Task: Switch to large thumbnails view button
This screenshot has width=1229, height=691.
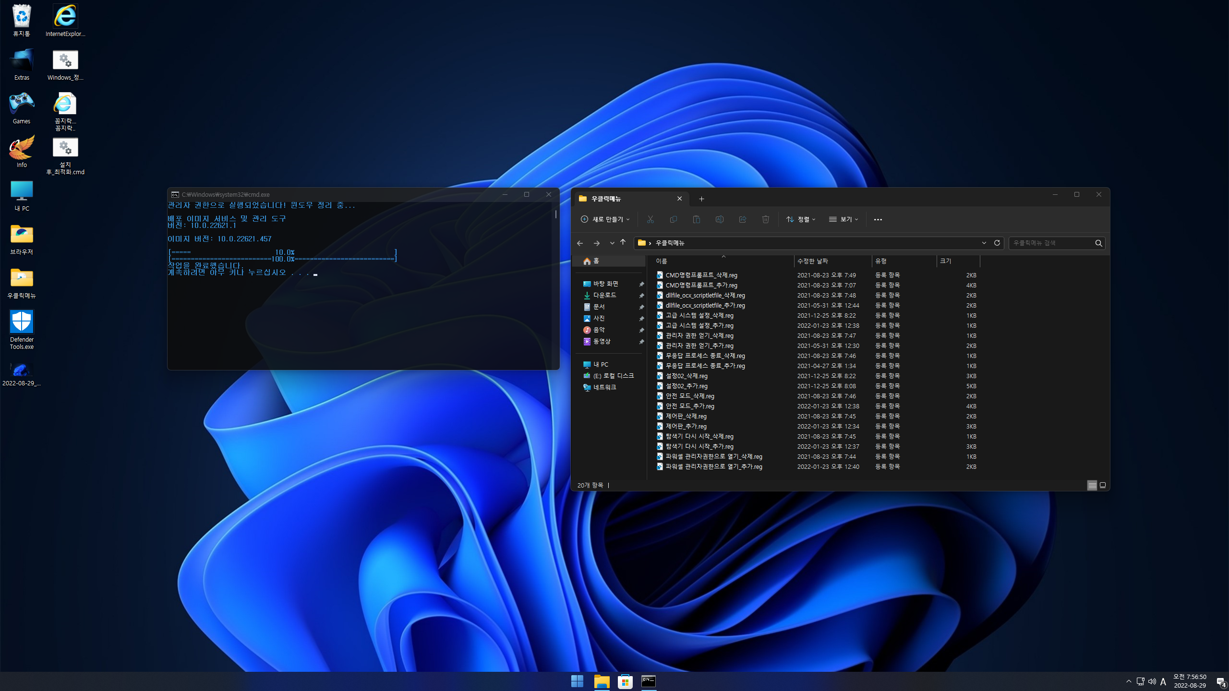Action: coord(1103,485)
